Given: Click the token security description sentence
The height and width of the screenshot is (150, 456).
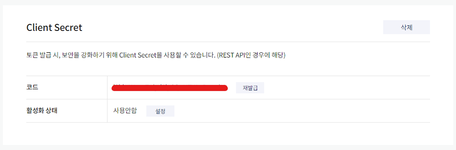Looking at the screenshot, I should [x=156, y=55].
